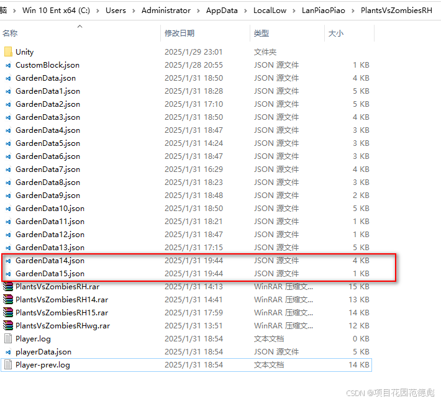Click the GardenData2.json file icon
The height and width of the screenshot is (401, 441).
pos(8,104)
